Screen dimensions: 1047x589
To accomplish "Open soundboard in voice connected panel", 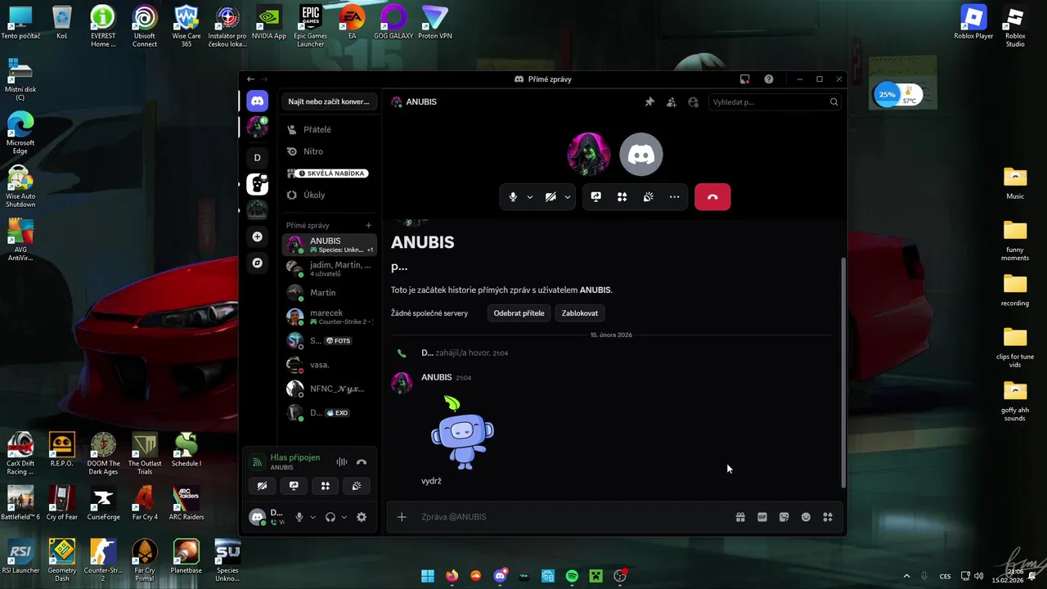I will tap(357, 486).
